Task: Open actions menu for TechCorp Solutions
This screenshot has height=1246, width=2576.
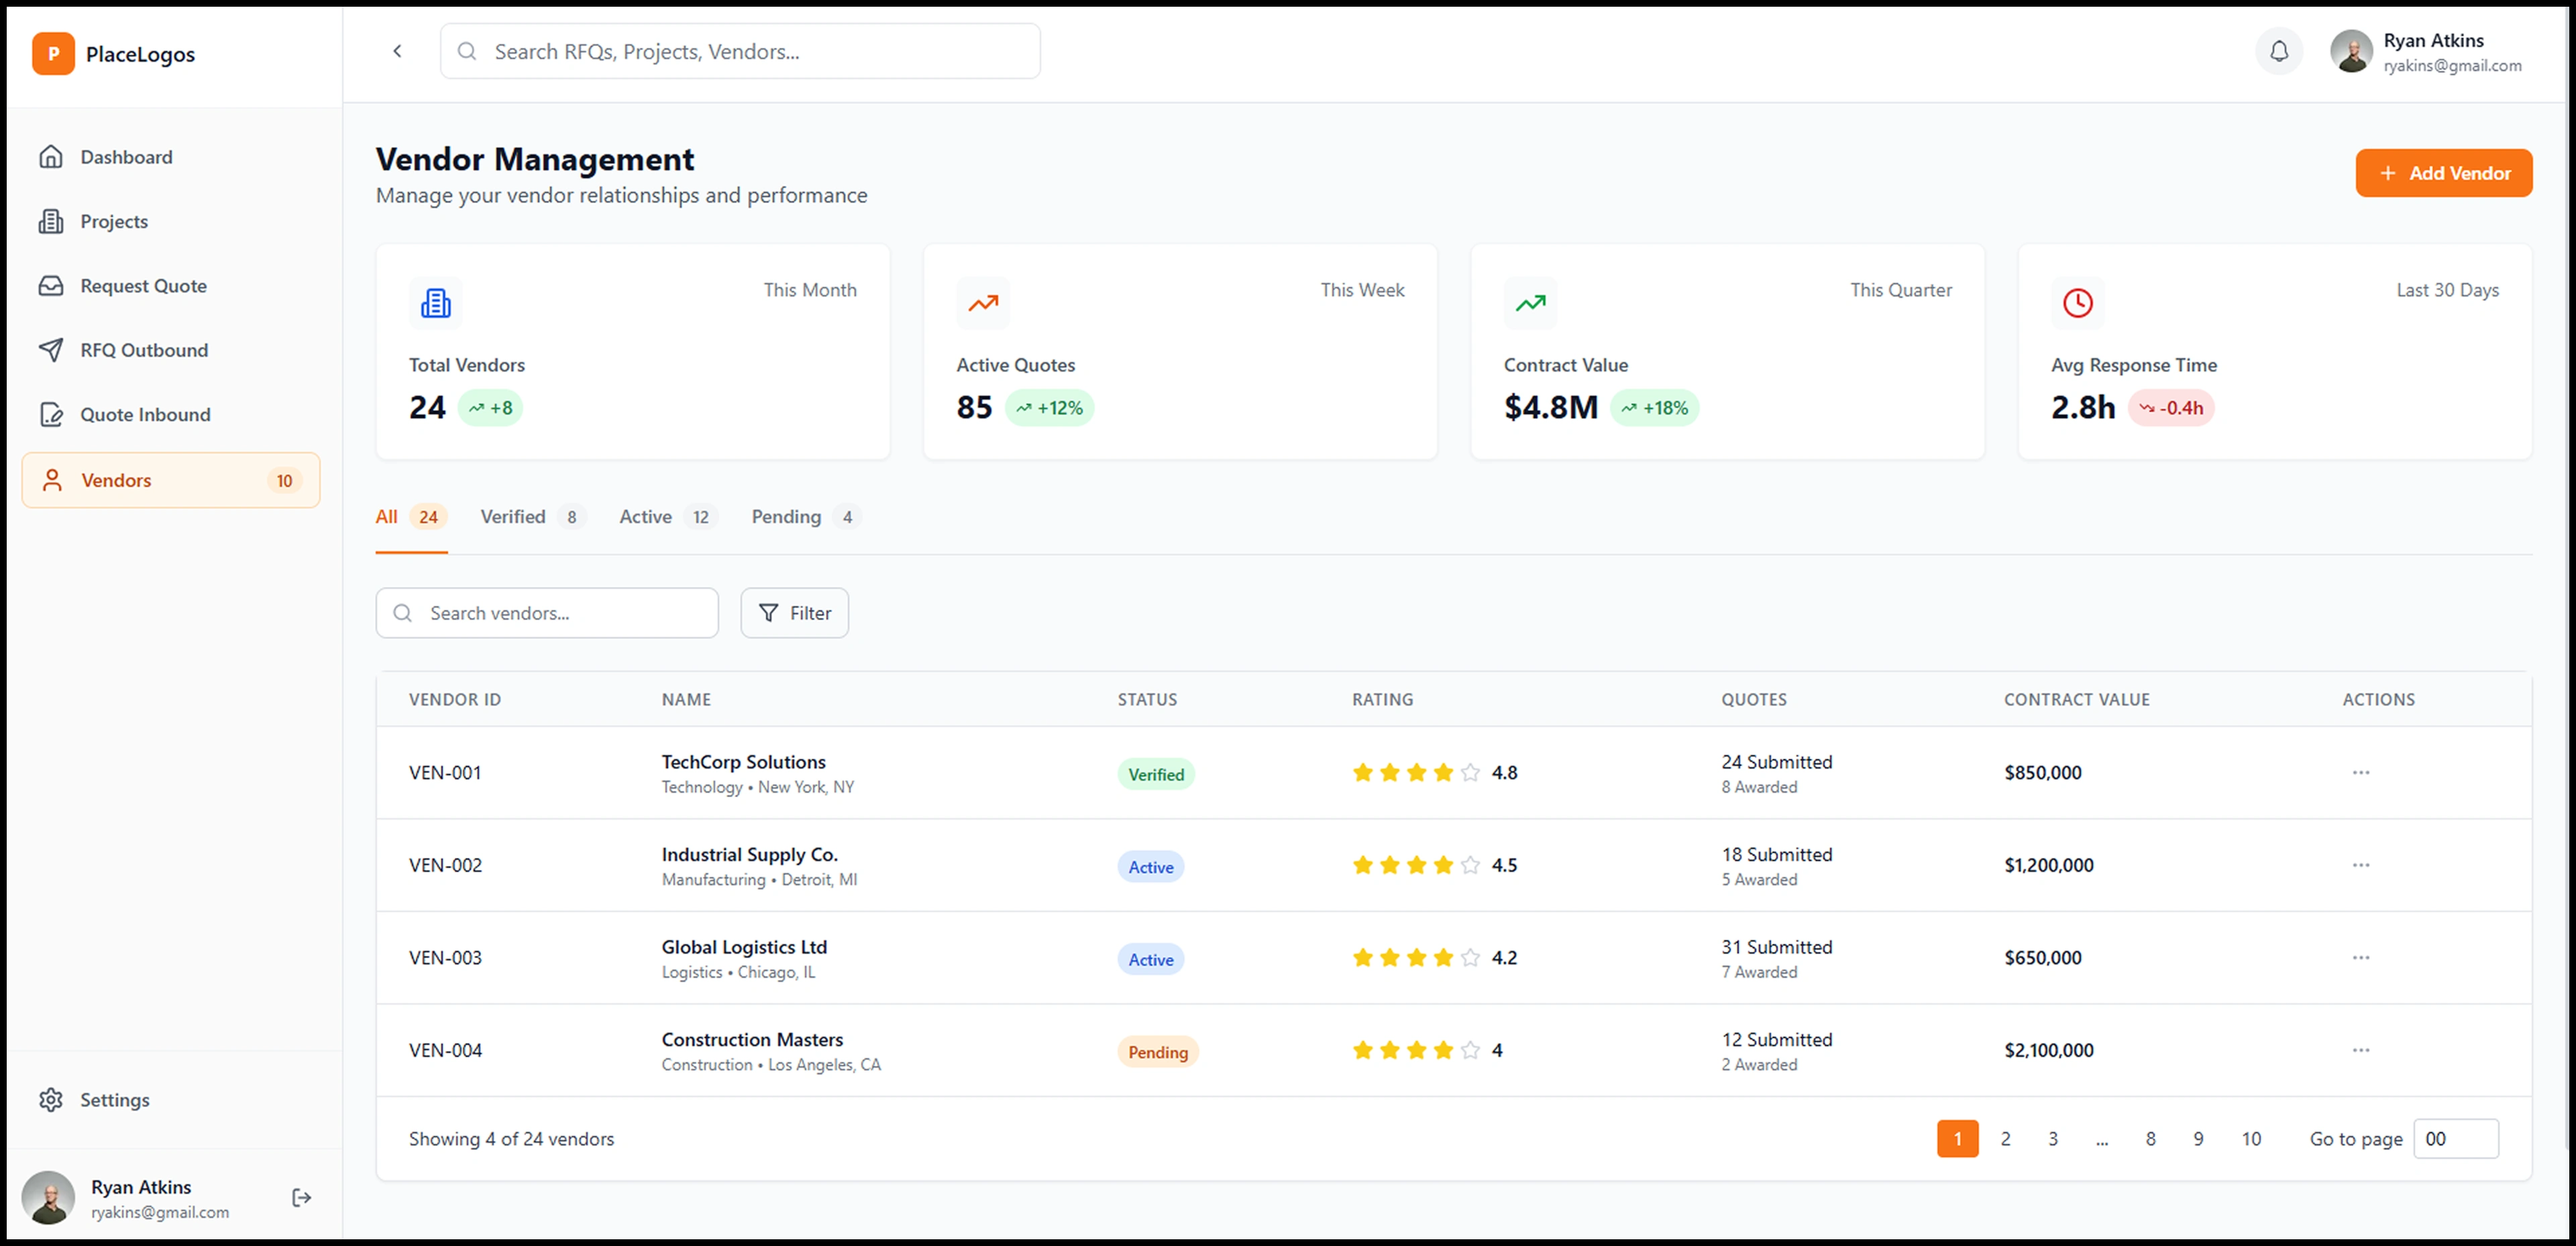Action: pyautogui.click(x=2360, y=772)
